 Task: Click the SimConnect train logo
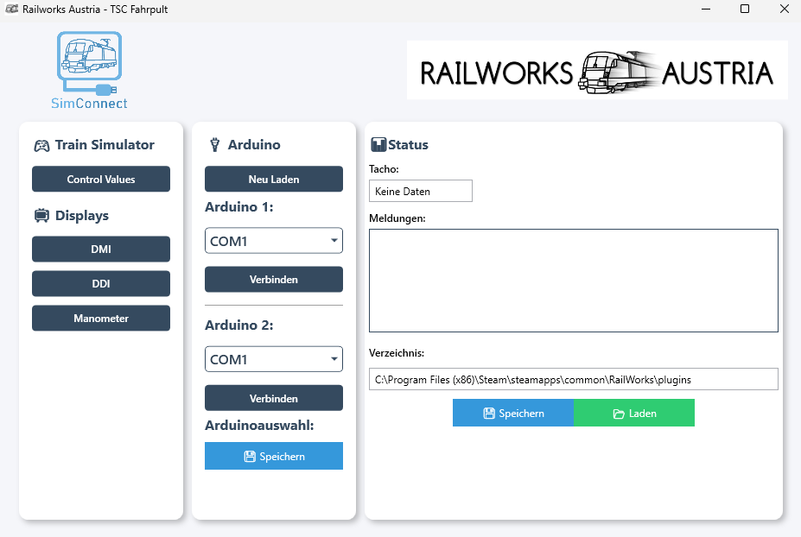pyautogui.click(x=89, y=71)
